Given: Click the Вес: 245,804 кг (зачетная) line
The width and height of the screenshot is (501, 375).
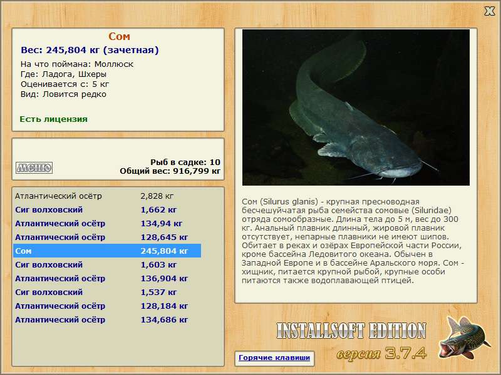Looking at the screenshot, I should pyautogui.click(x=90, y=50).
